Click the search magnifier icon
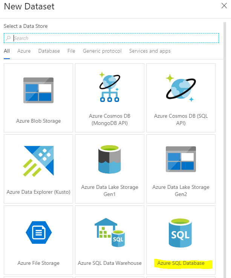Screen dimensions: 231x278 click(x=8, y=38)
